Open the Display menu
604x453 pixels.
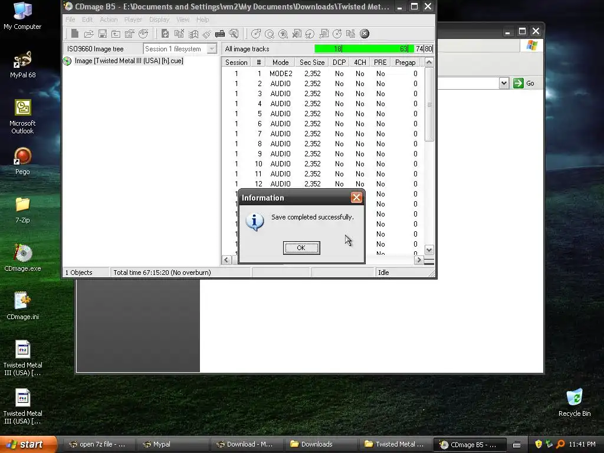click(159, 19)
